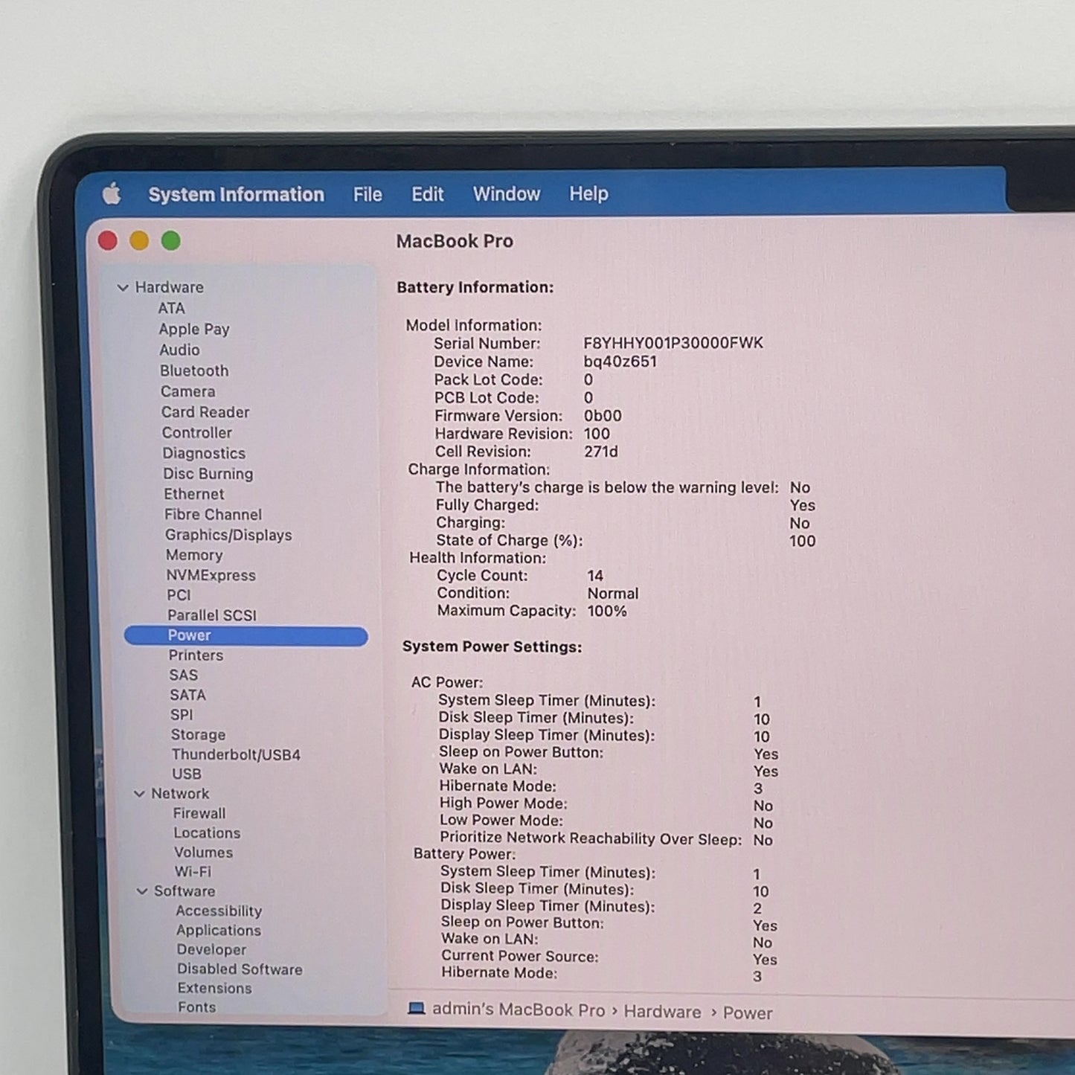Click Power in the path bar
The width and height of the screenshot is (1075, 1075).
pyautogui.click(x=748, y=1013)
